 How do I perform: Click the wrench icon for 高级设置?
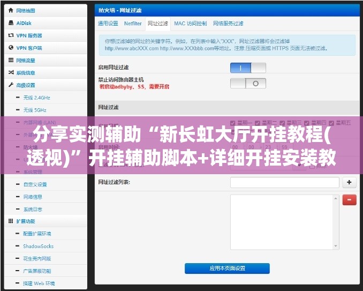(x=11, y=85)
